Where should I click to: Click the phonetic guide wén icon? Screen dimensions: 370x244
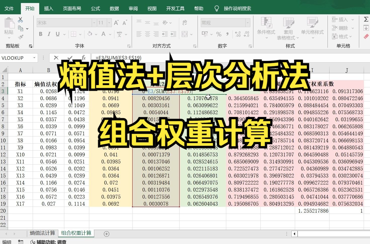click(x=119, y=34)
